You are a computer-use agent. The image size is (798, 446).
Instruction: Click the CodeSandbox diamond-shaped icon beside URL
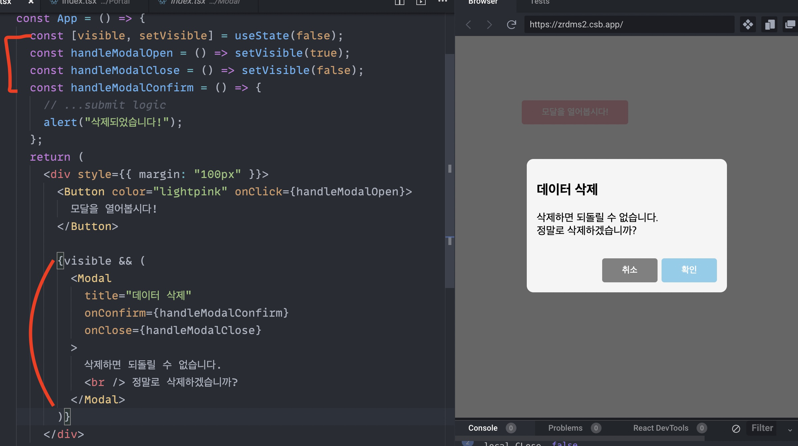point(748,25)
